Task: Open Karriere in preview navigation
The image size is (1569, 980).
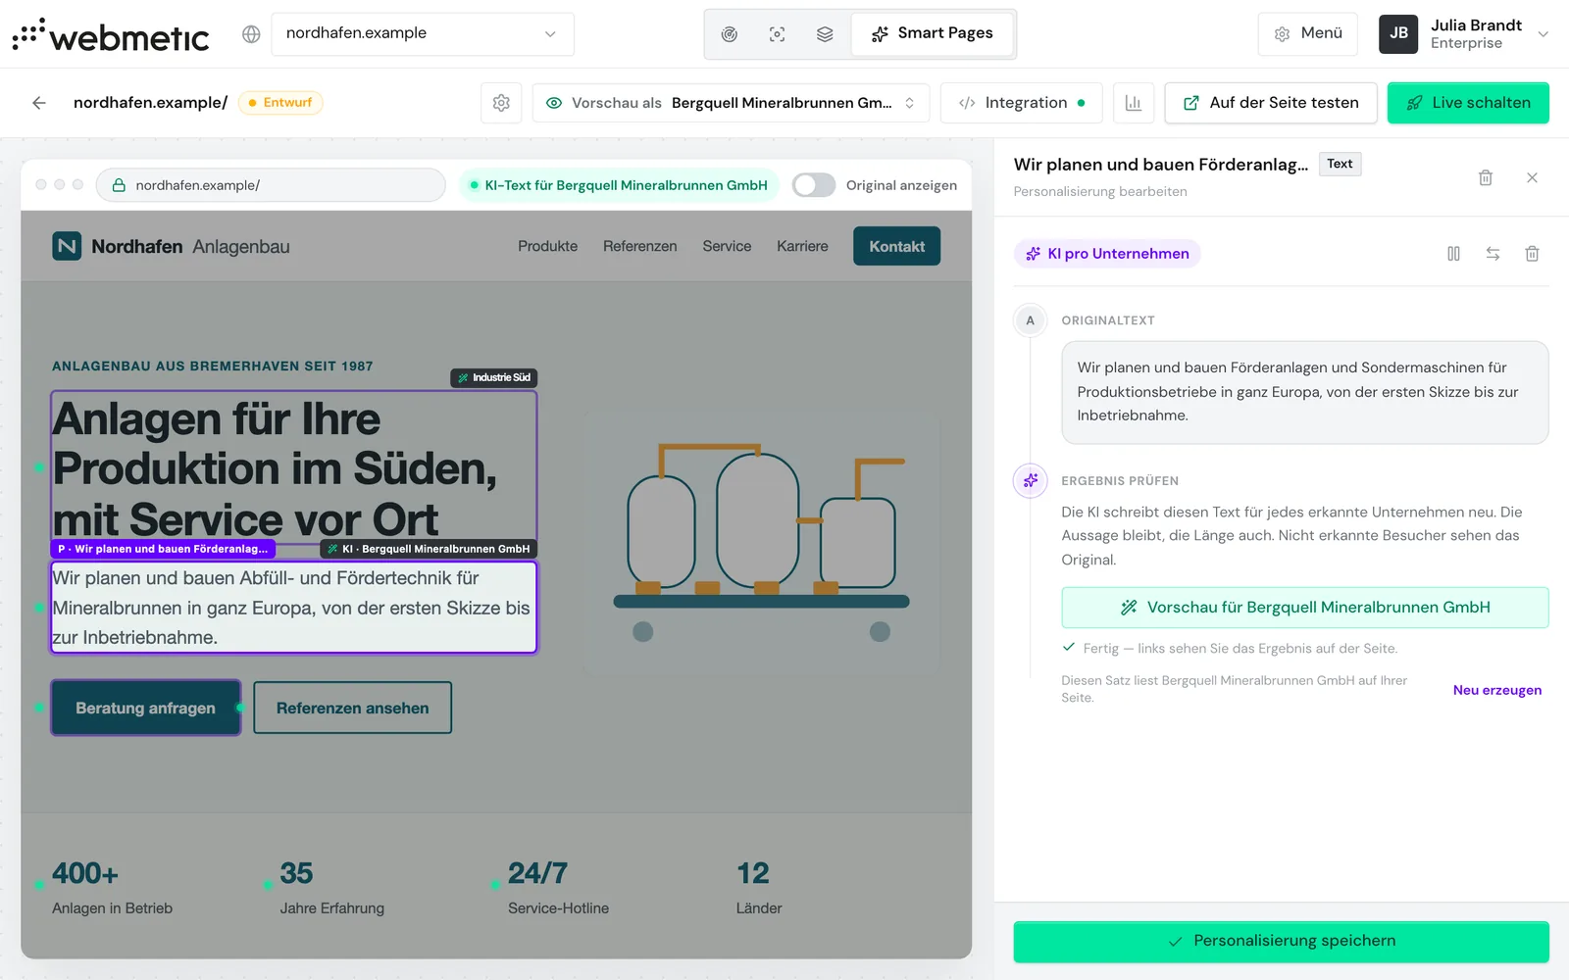Action: [x=802, y=246]
